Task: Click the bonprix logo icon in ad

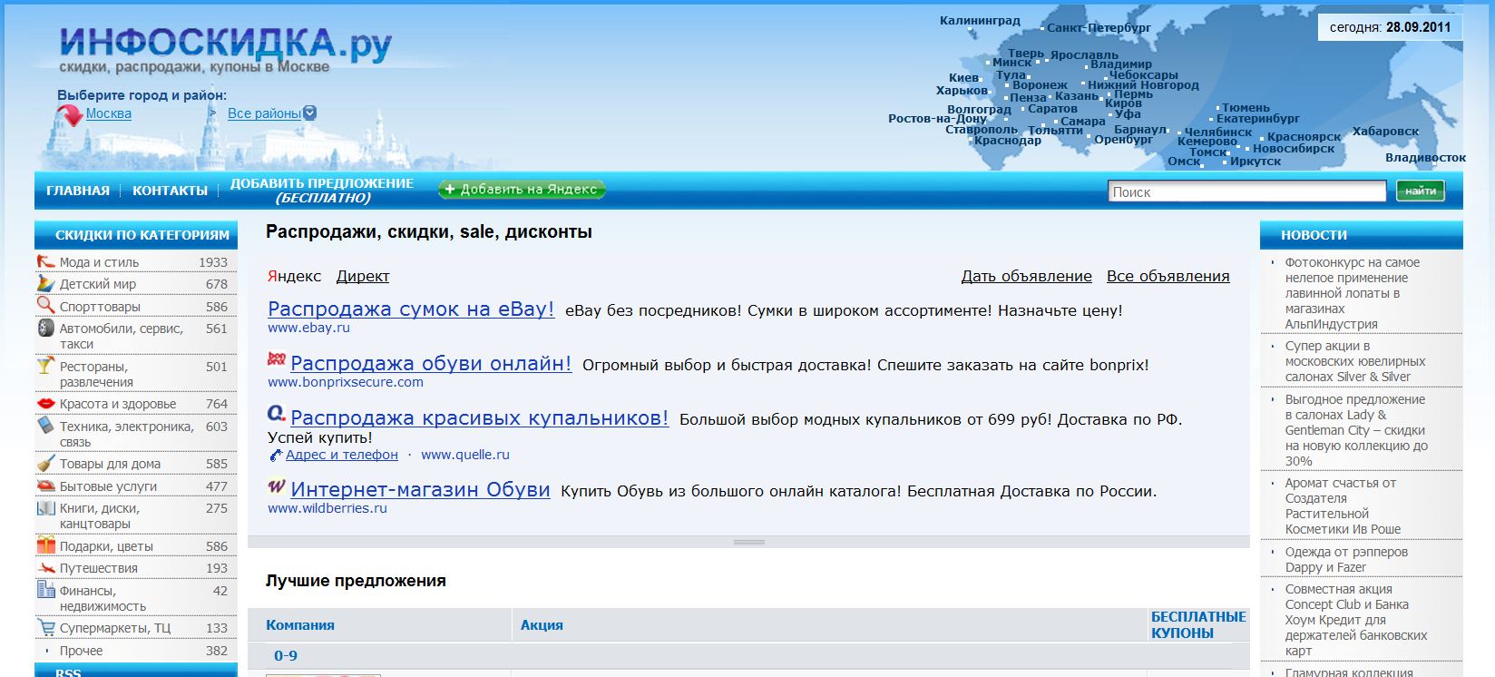Action: click(x=277, y=359)
